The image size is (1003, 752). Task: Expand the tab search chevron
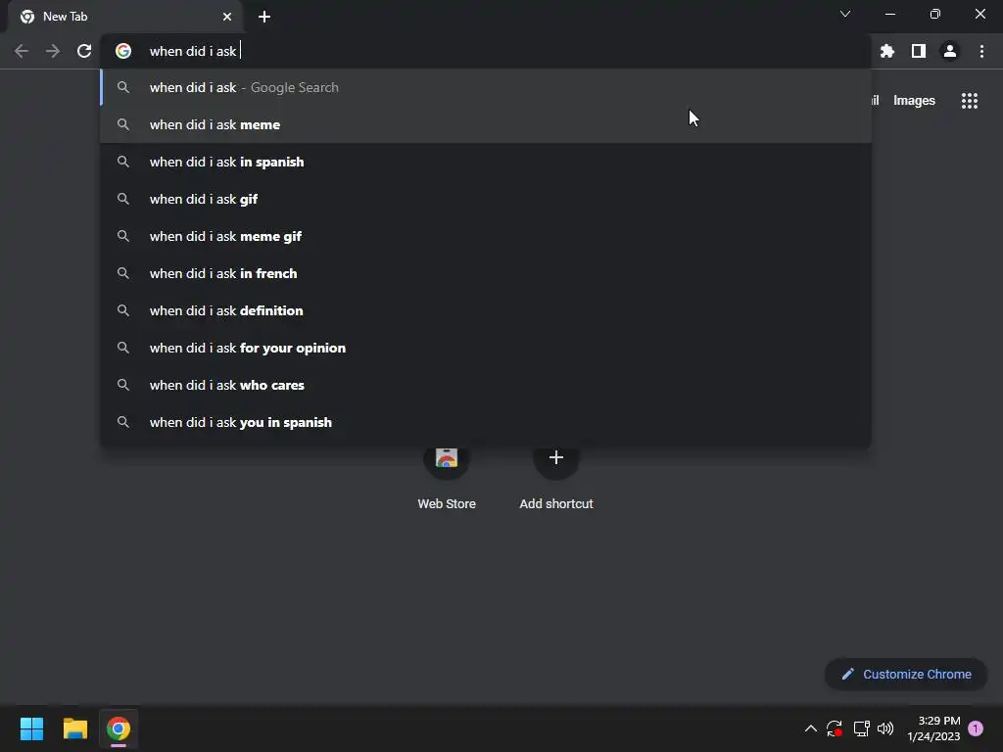coord(845,14)
